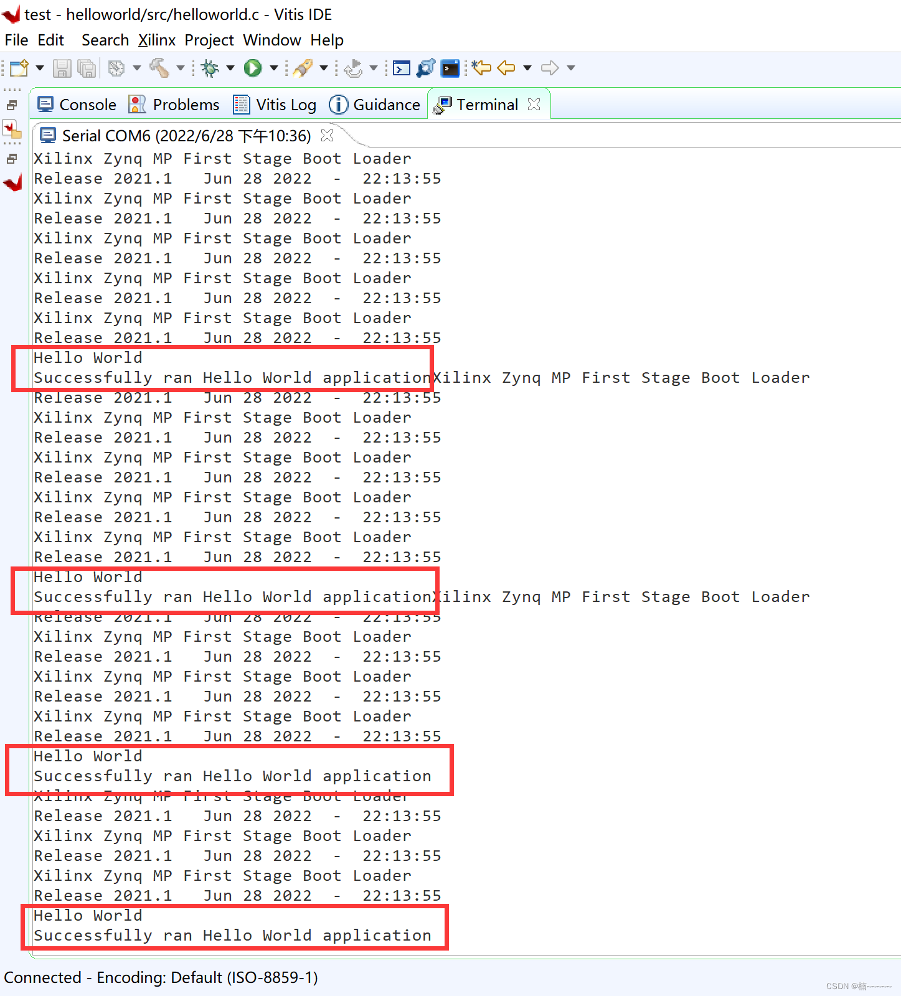Click the green Run play icon
Viewport: 901px width, 996px height.
click(x=253, y=68)
